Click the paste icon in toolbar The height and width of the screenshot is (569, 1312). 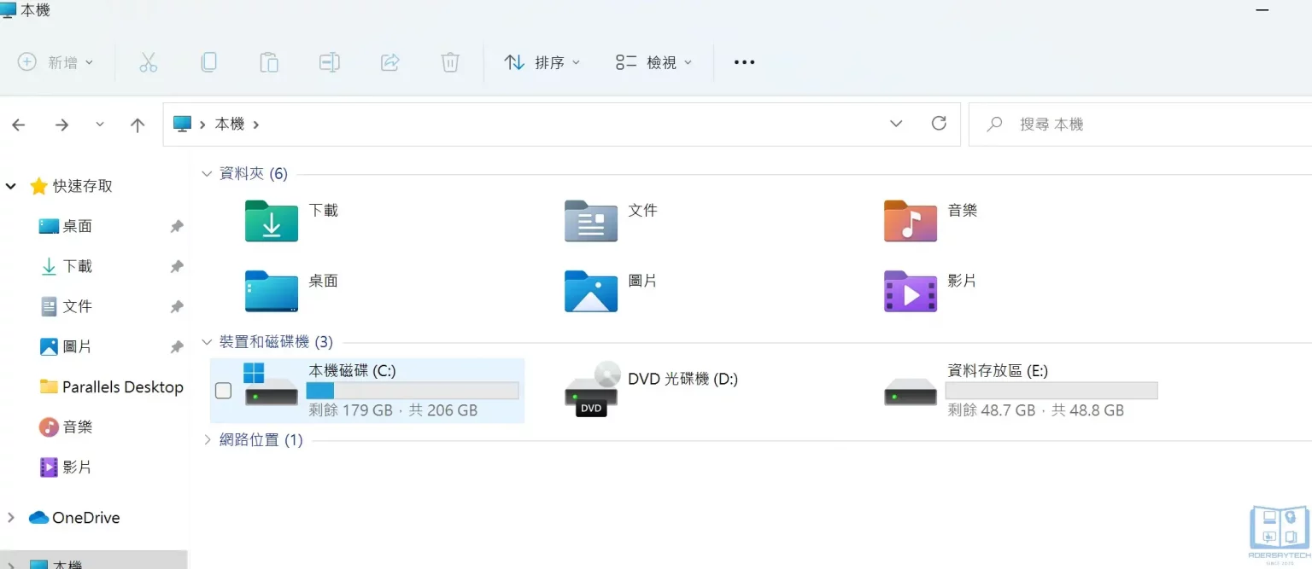coord(269,61)
